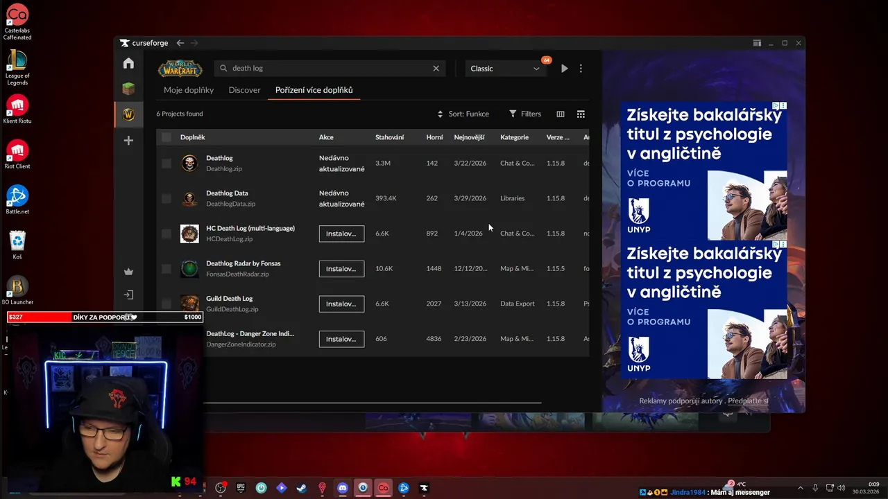This screenshot has width=888, height=499.
Task: Open the Filters funnel option
Action: coord(525,114)
